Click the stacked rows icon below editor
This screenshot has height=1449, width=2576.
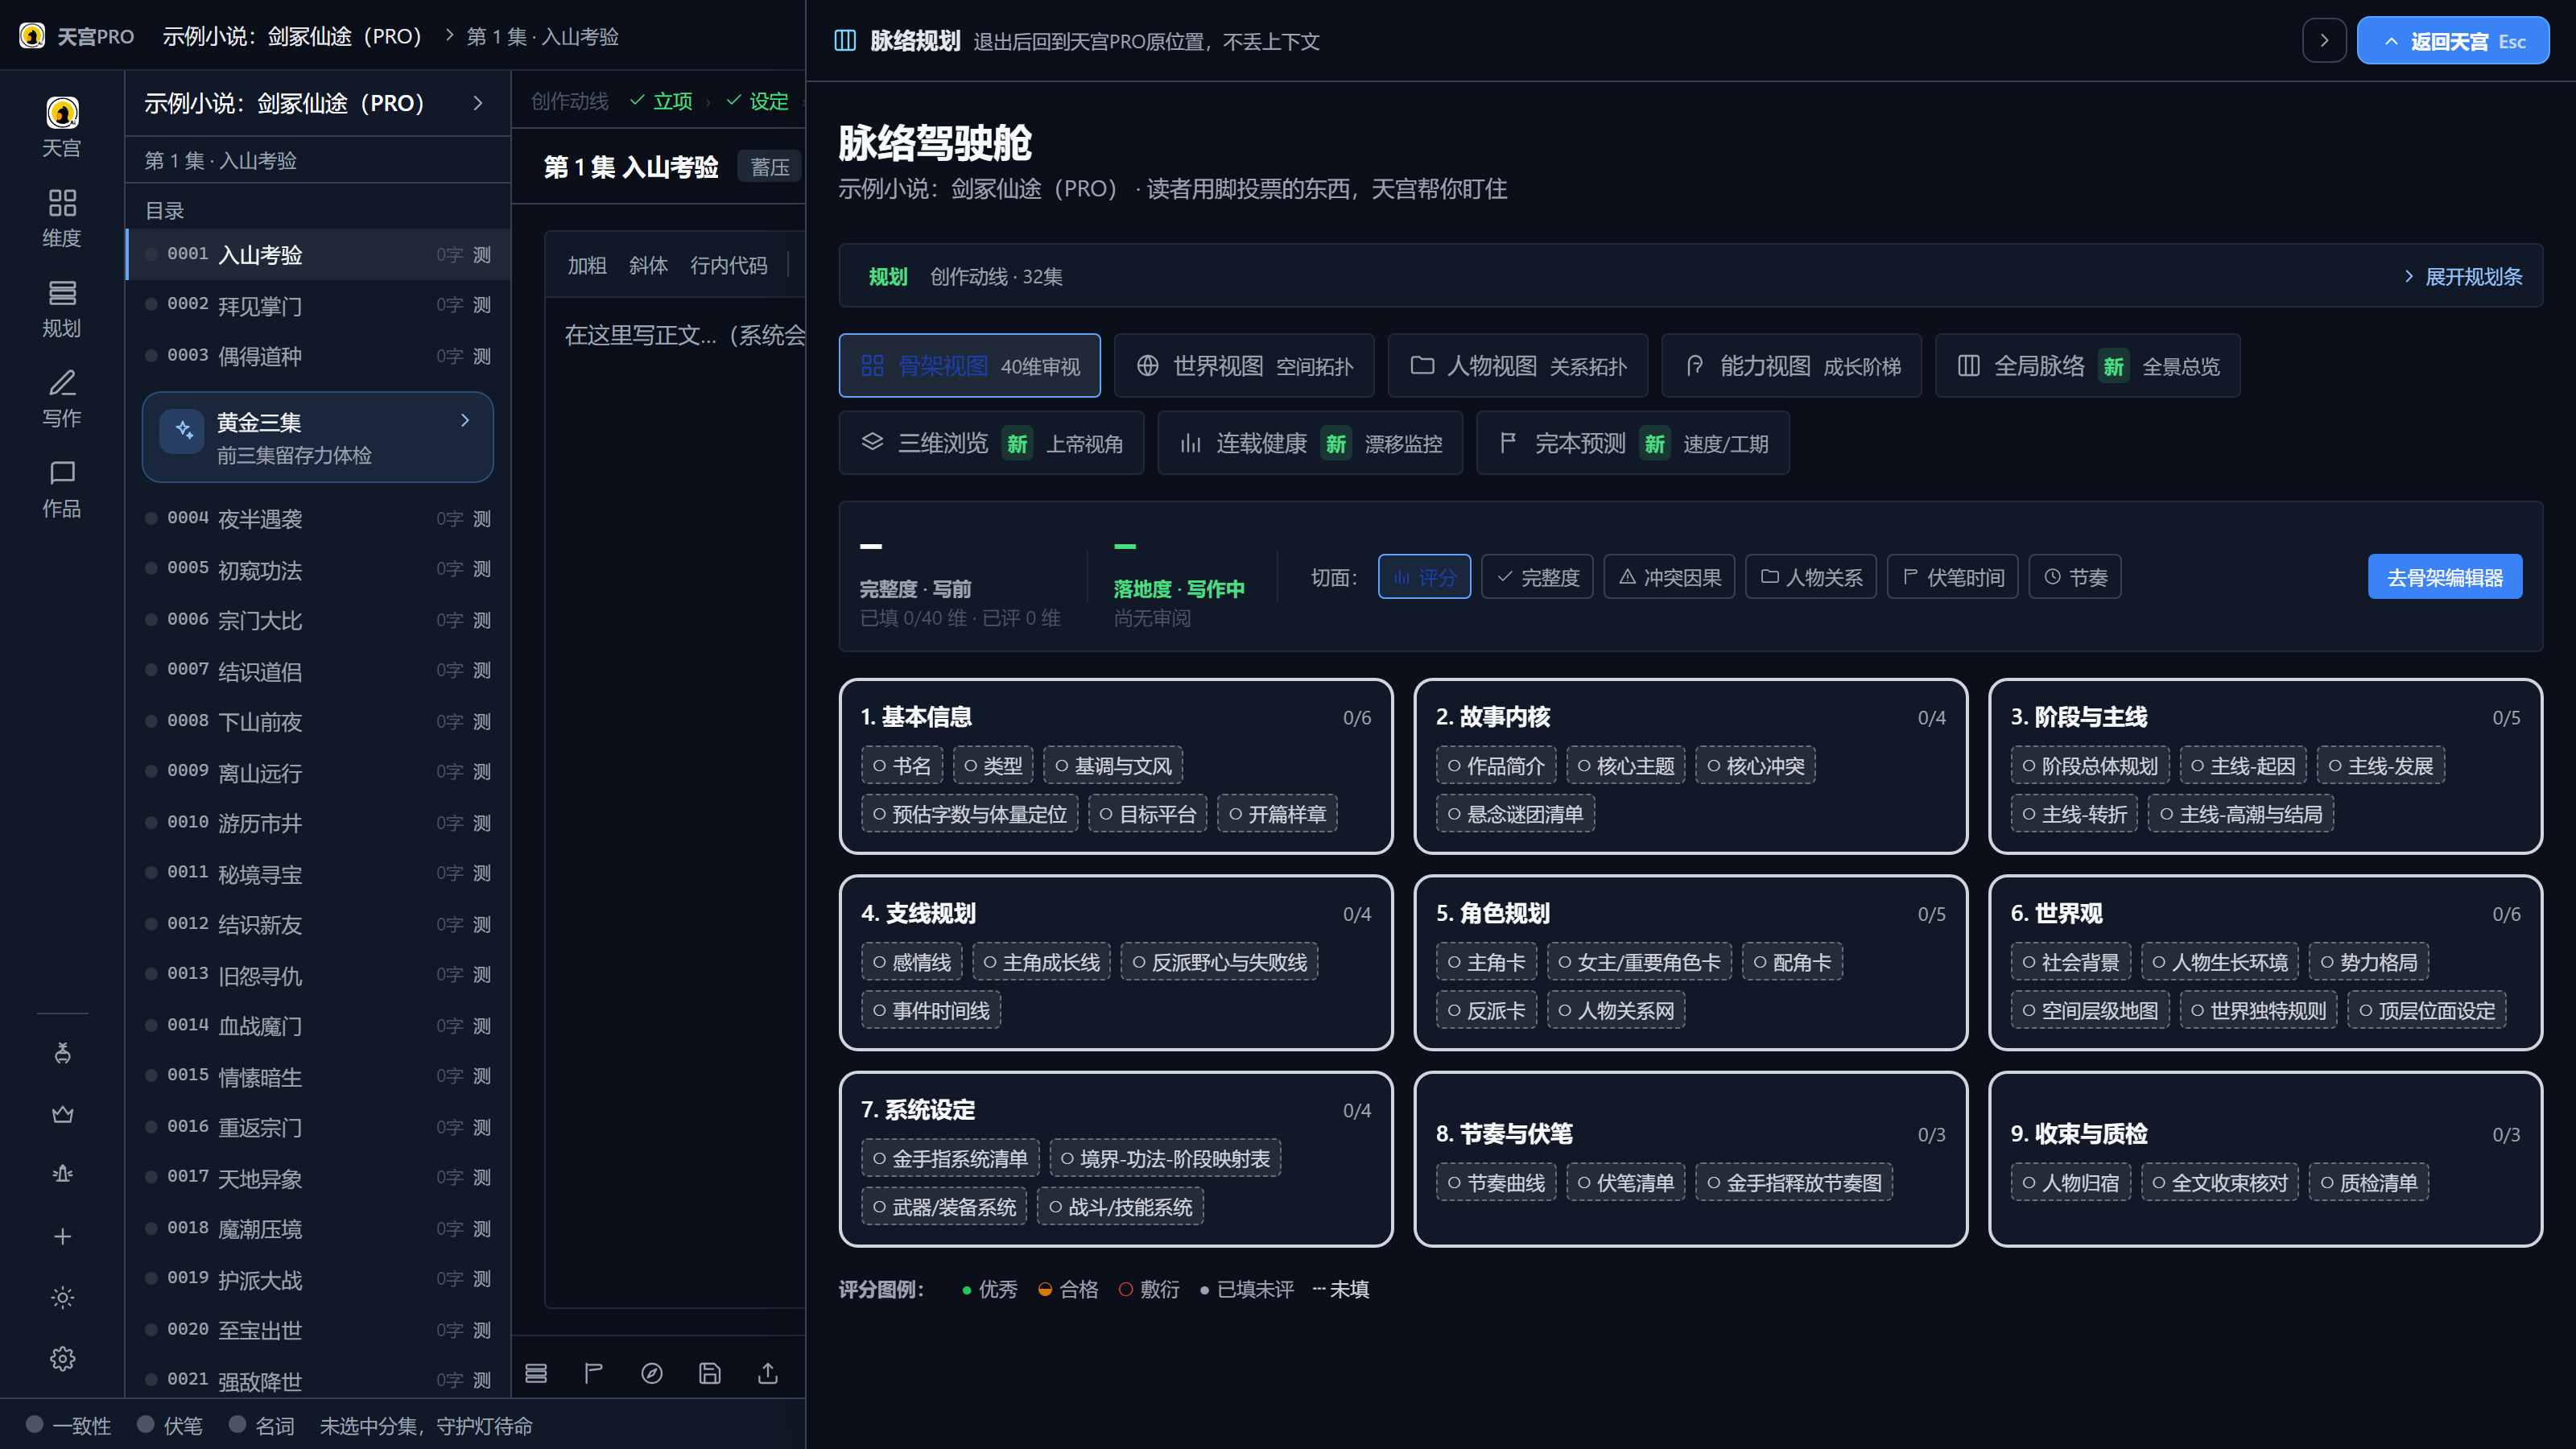tap(536, 1373)
